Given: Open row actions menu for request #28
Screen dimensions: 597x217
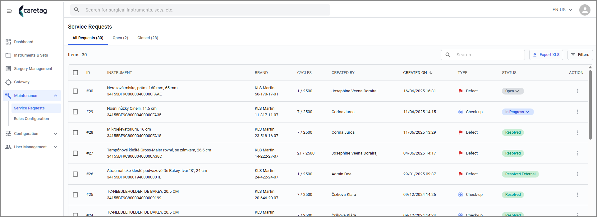Looking at the screenshot, I should [x=577, y=132].
